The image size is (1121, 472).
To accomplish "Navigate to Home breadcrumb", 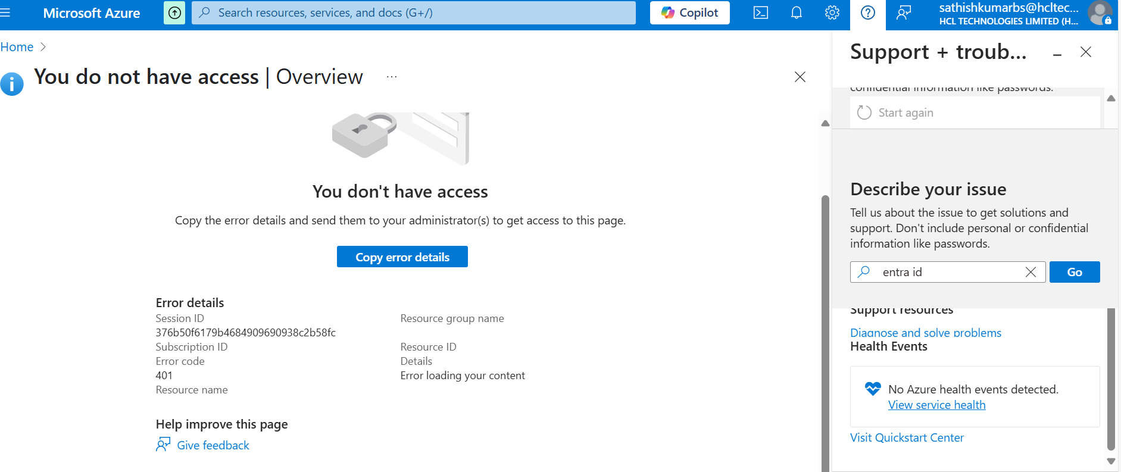I will click(17, 47).
